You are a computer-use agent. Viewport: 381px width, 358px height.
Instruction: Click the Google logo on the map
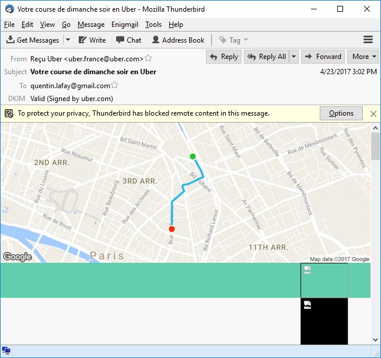18,256
